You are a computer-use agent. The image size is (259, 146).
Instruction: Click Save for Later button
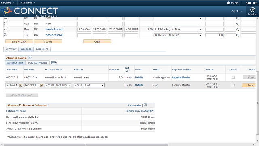click(x=19, y=41)
